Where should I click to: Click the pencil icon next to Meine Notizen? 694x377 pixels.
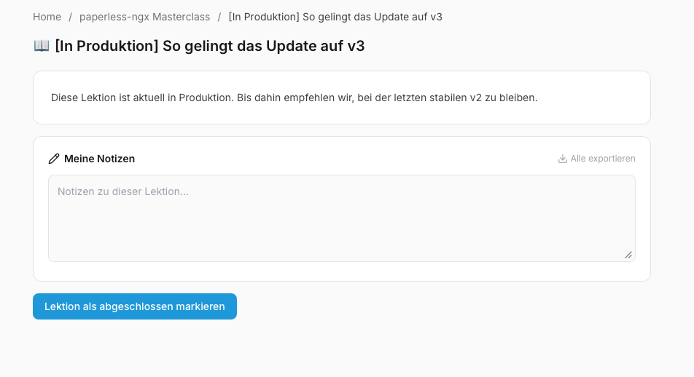click(54, 159)
